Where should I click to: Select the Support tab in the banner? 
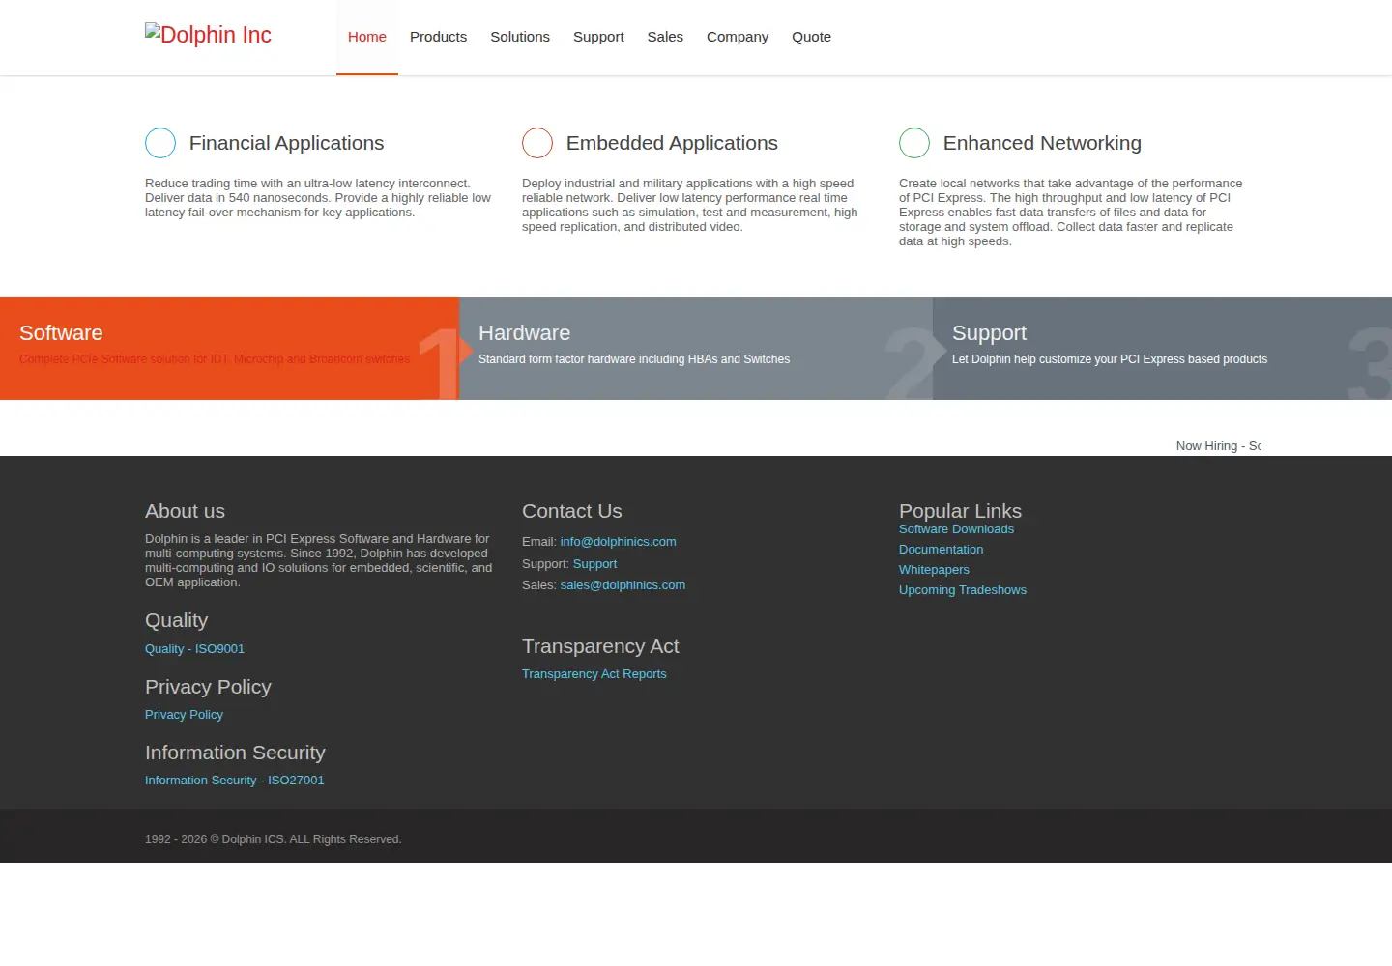tap(1162, 348)
